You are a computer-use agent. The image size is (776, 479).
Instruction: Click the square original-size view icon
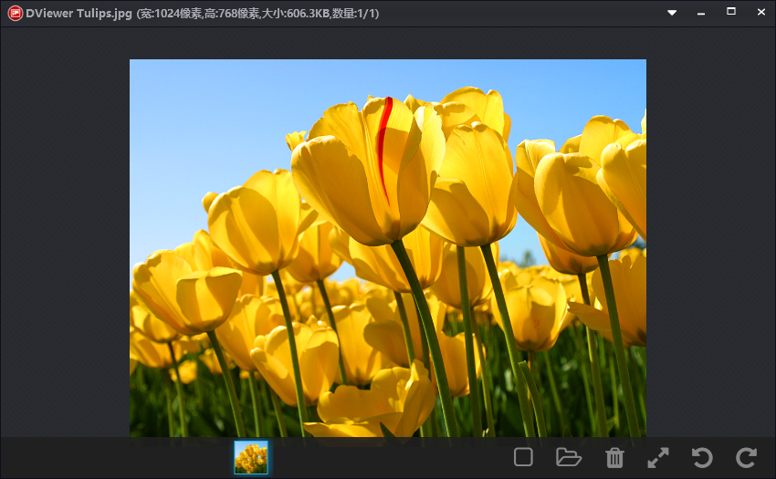pos(523,457)
